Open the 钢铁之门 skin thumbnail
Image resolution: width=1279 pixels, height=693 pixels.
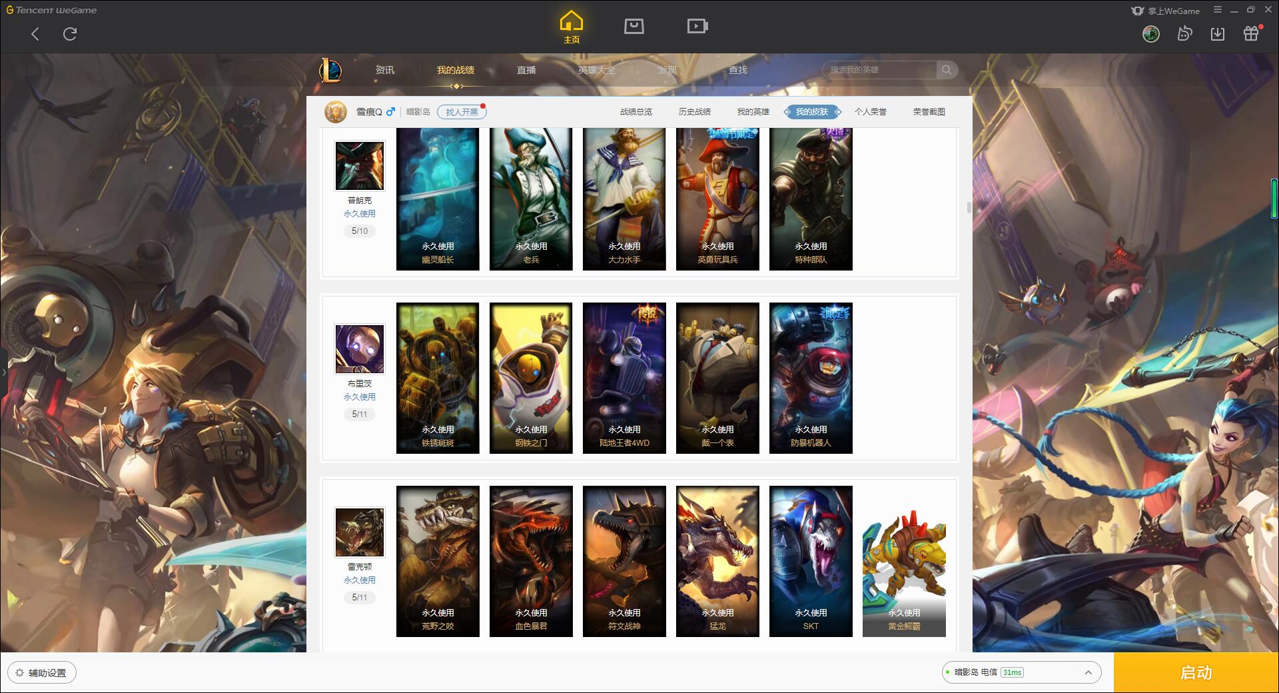[531, 378]
